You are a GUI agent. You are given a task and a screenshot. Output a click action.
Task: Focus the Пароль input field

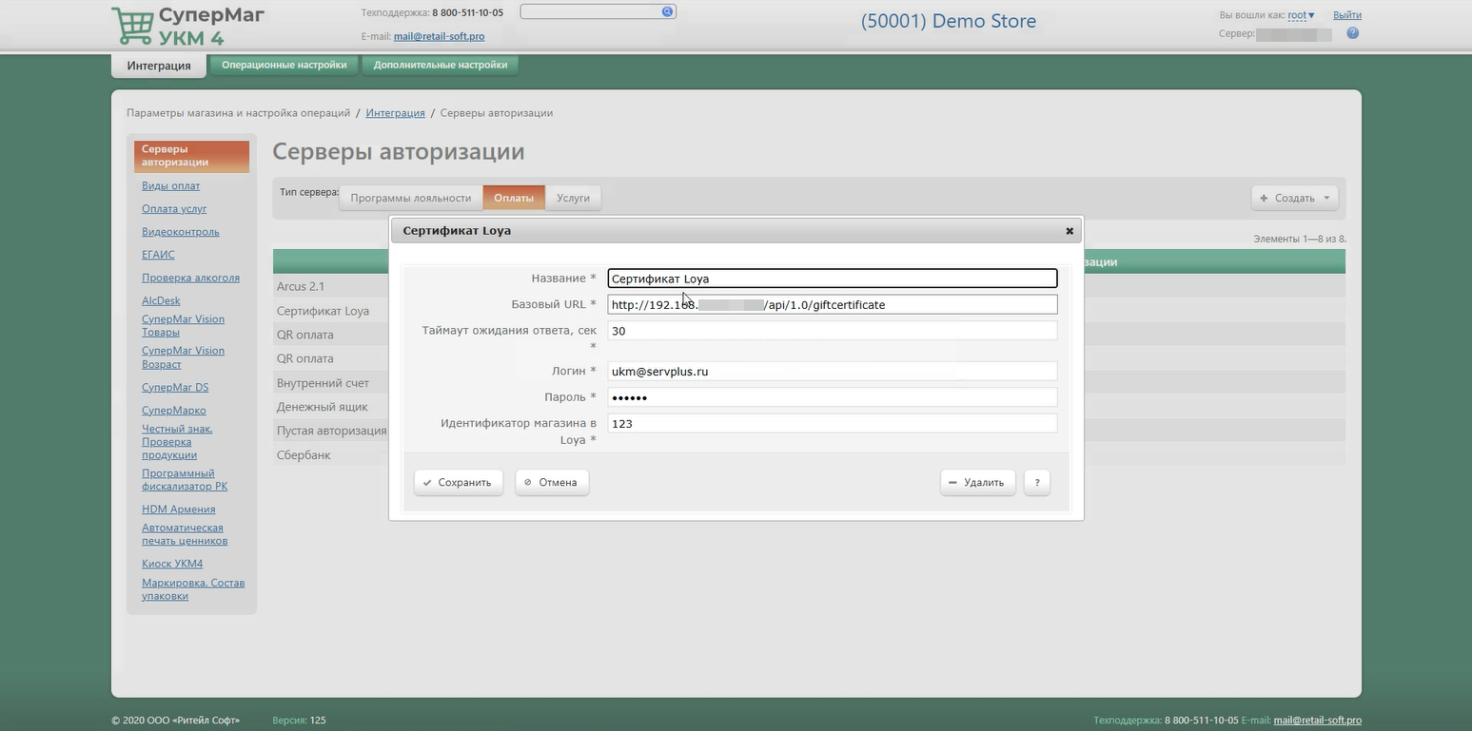click(832, 397)
